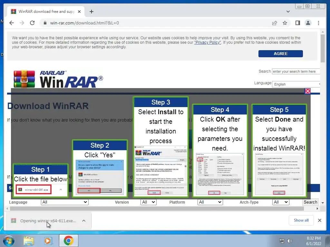Open the tab search chevron
The width and height of the screenshot is (330, 247).
pyautogui.click(x=288, y=12)
